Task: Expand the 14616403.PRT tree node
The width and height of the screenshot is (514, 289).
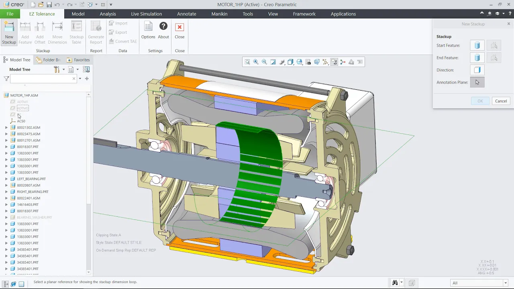Action: tap(6, 205)
